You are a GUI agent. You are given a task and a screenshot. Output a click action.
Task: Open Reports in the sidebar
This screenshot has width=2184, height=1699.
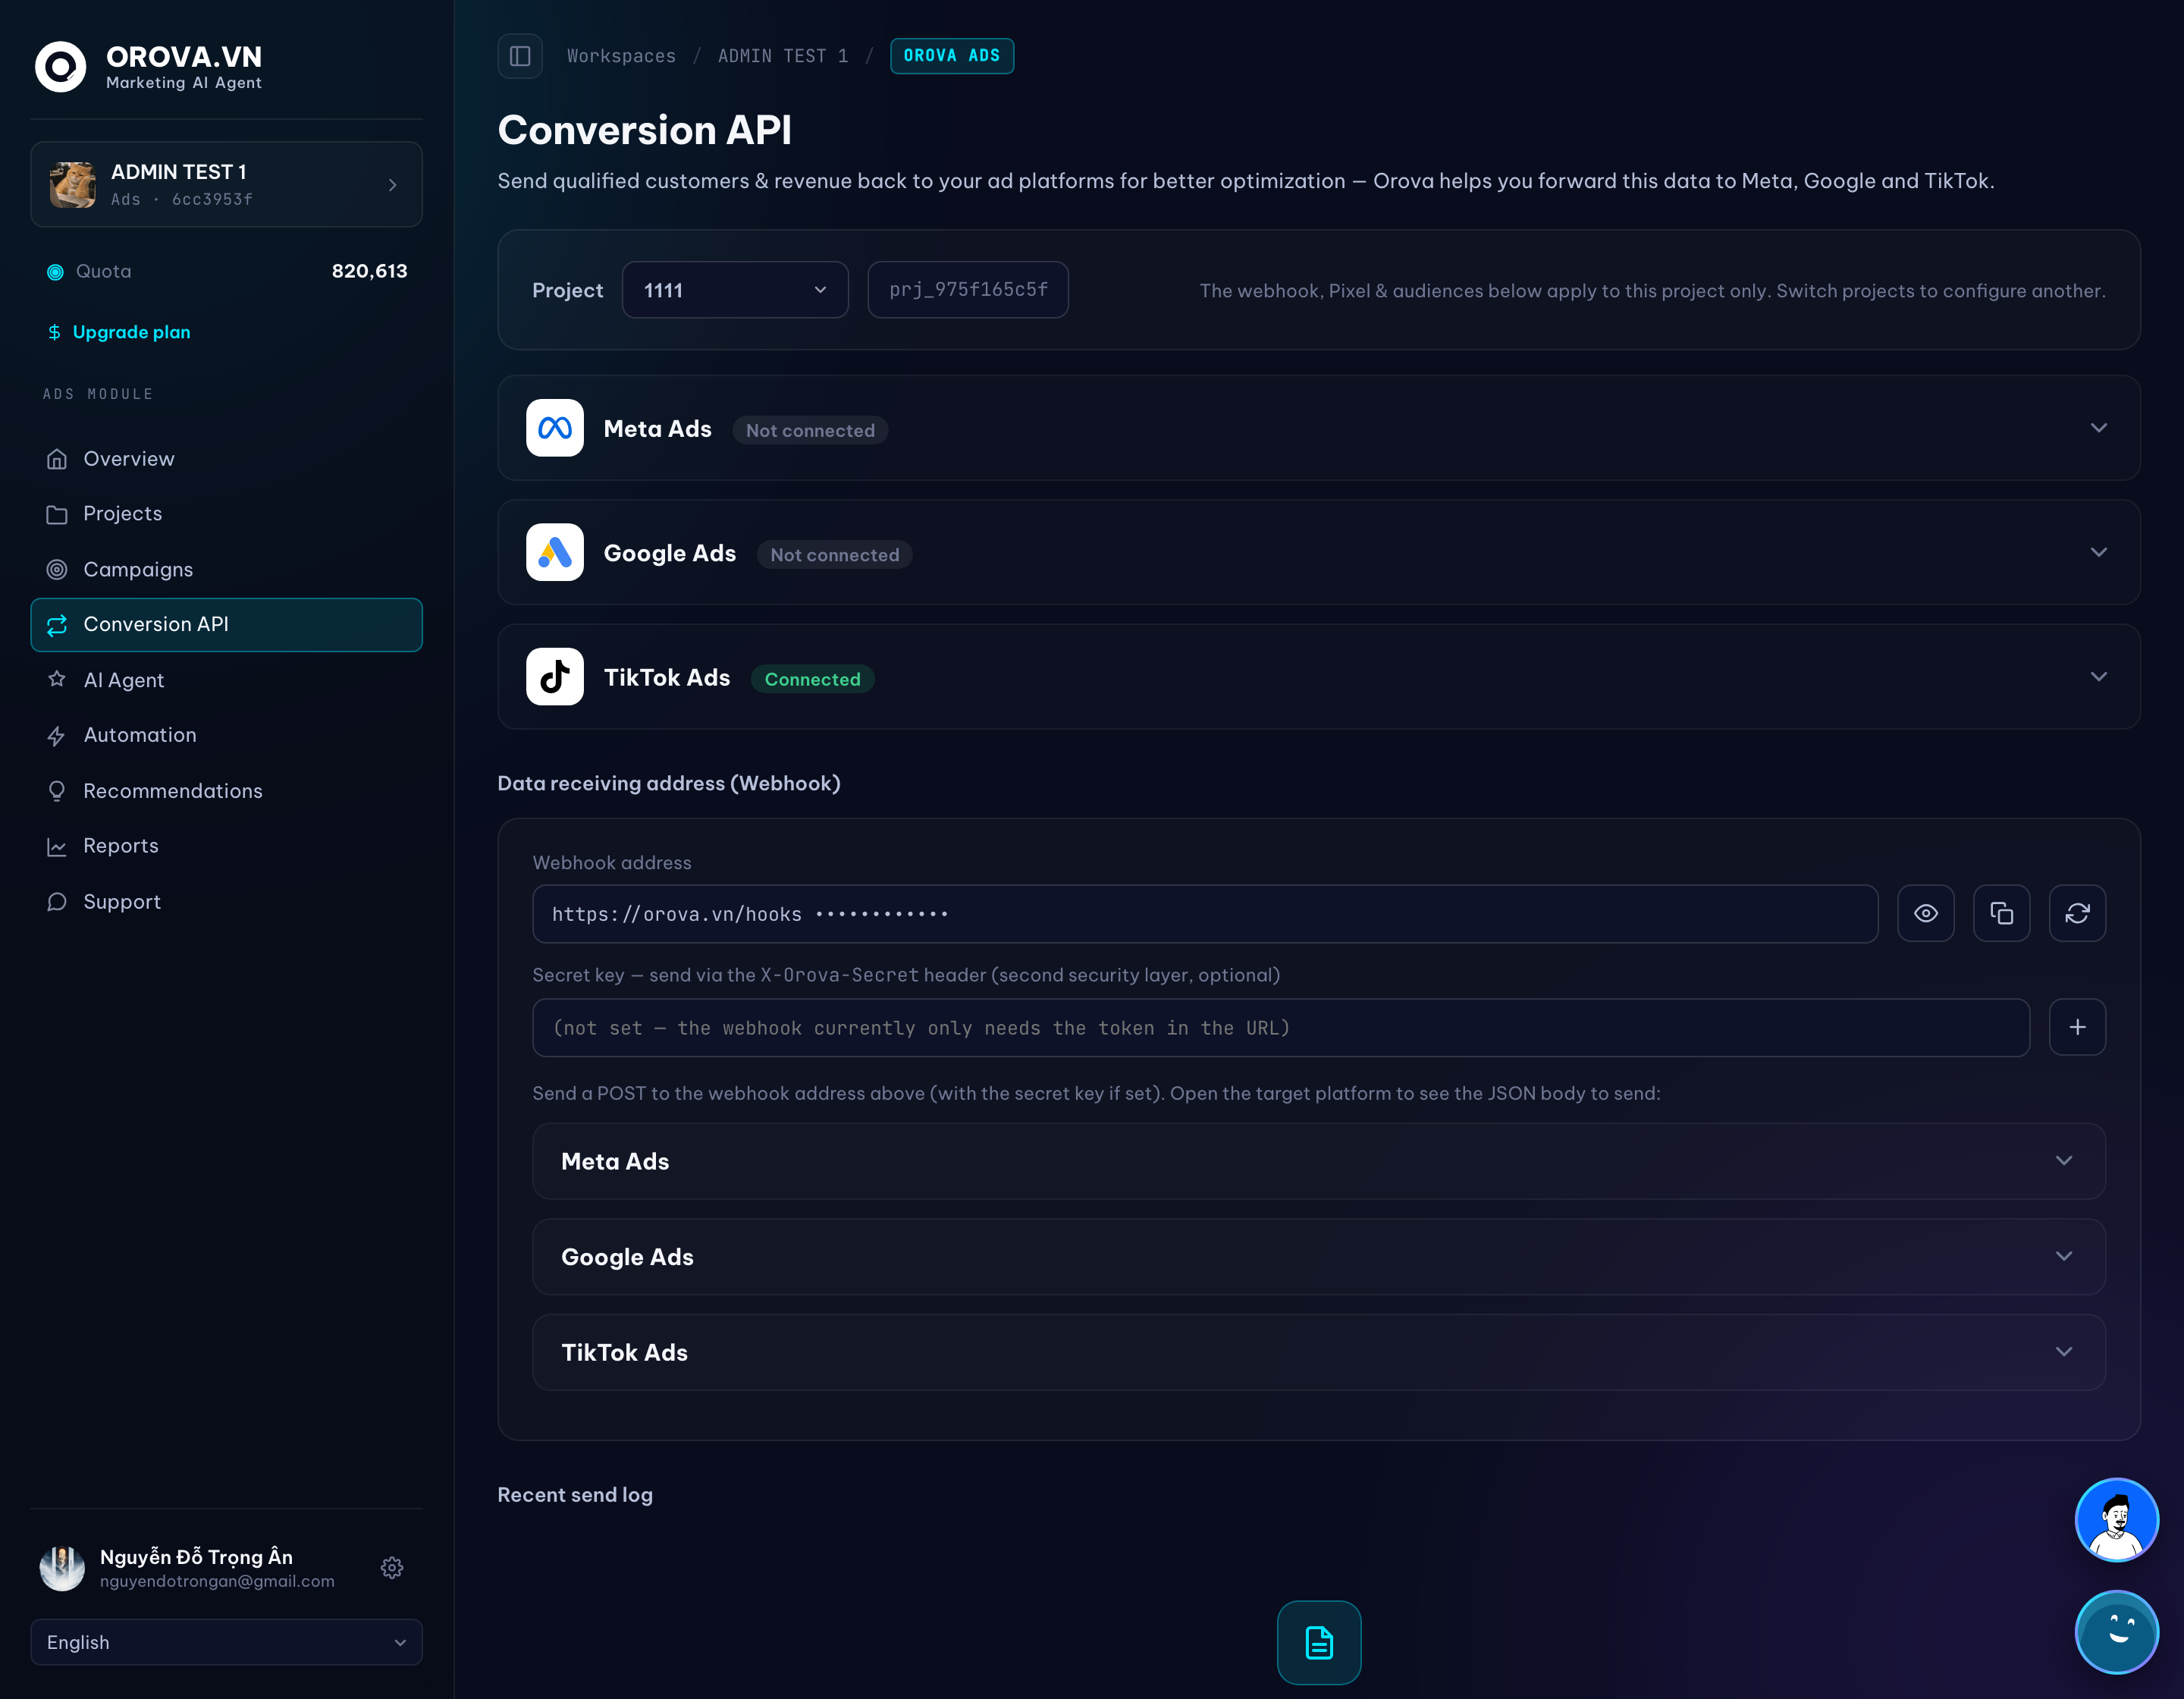coord(226,846)
